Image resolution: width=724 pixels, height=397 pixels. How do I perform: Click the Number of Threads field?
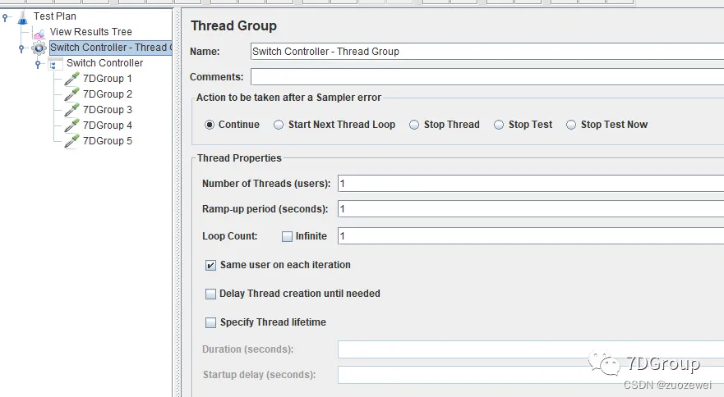(531, 184)
